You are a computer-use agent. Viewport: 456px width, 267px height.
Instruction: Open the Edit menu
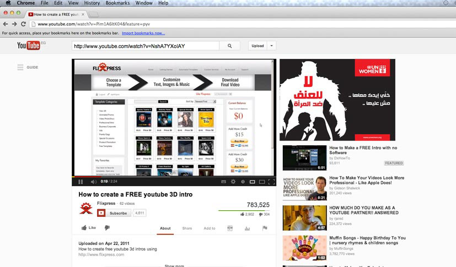point(58,3)
